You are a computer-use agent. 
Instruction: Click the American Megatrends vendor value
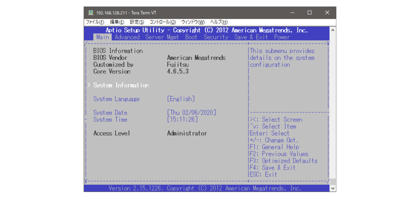[x=196, y=58]
